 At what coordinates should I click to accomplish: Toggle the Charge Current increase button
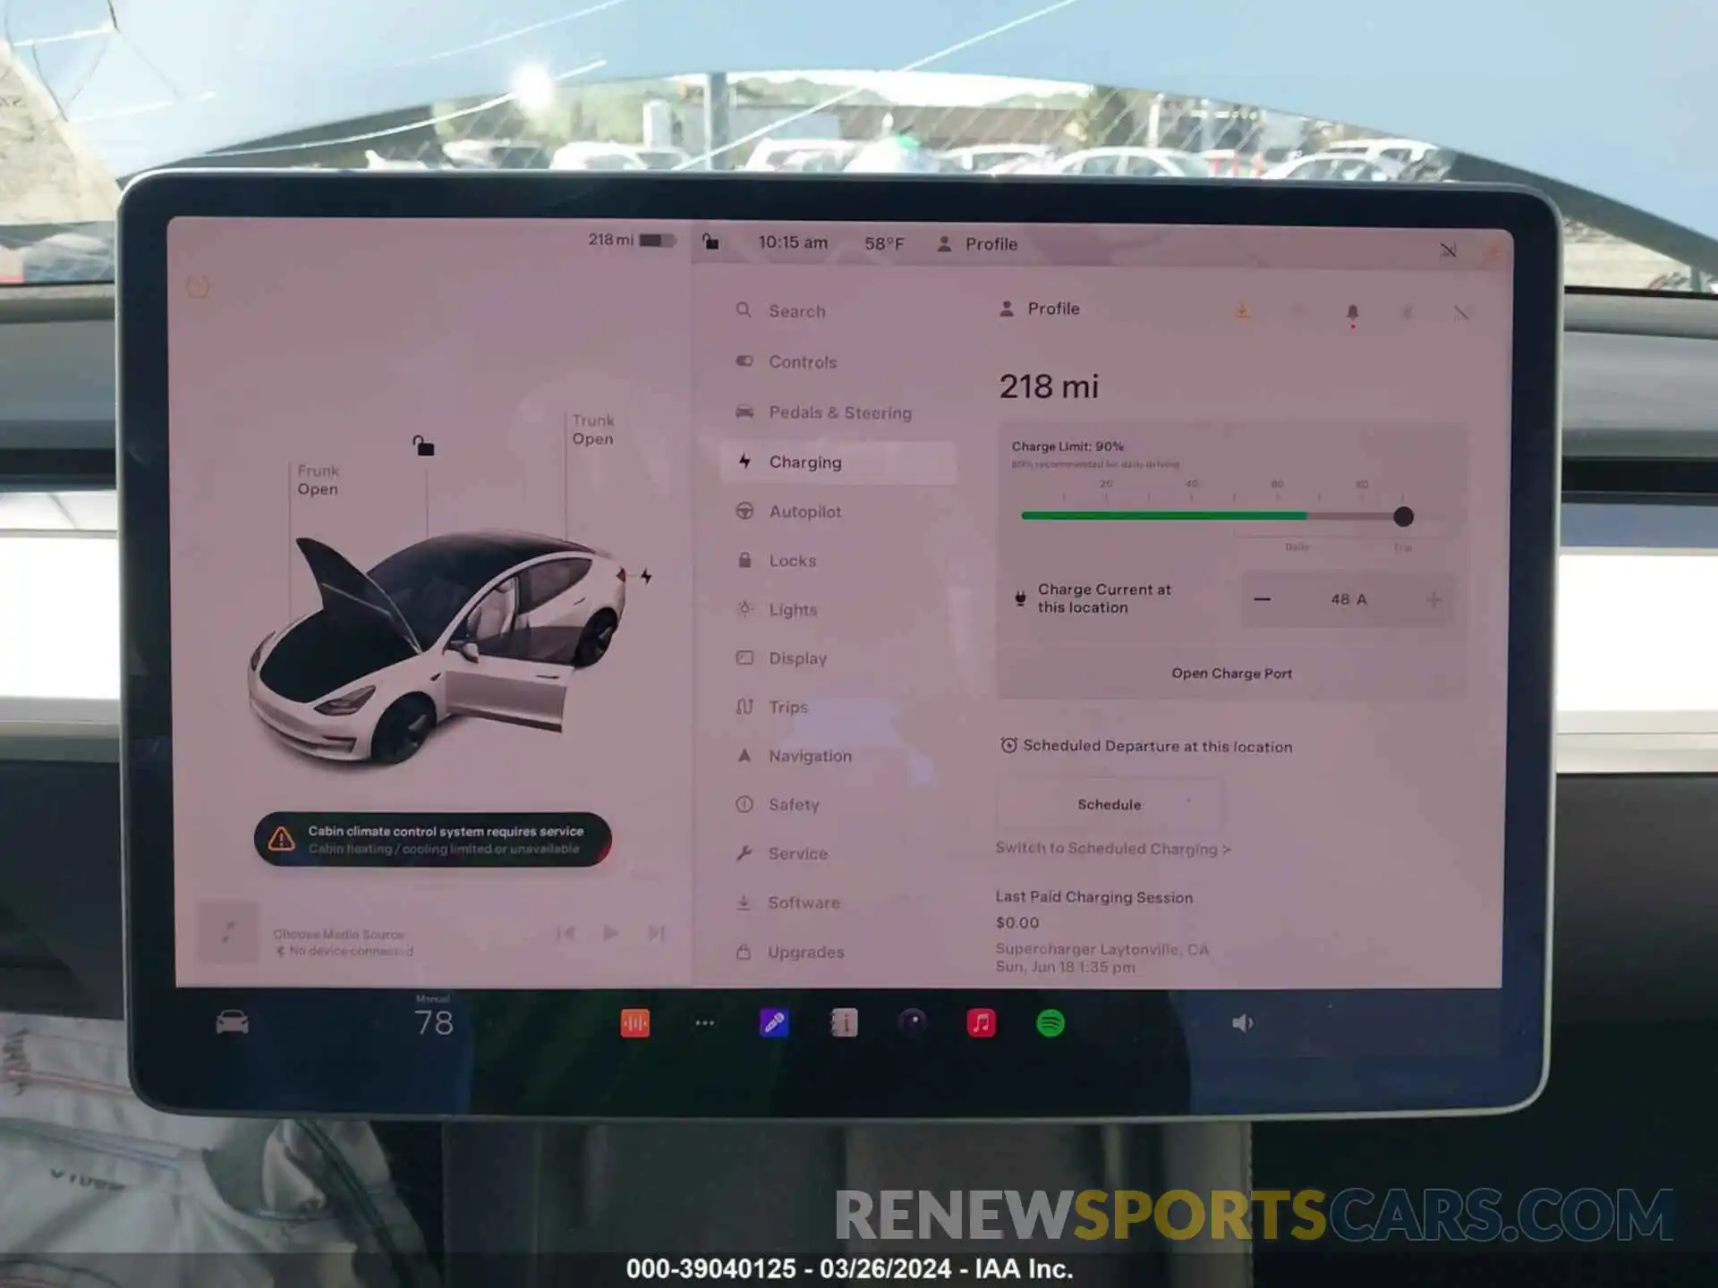(1438, 599)
